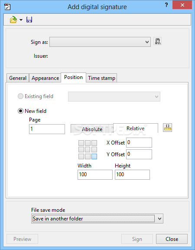195x250 pixels.
Task: Click the Close button
Action: point(172,239)
